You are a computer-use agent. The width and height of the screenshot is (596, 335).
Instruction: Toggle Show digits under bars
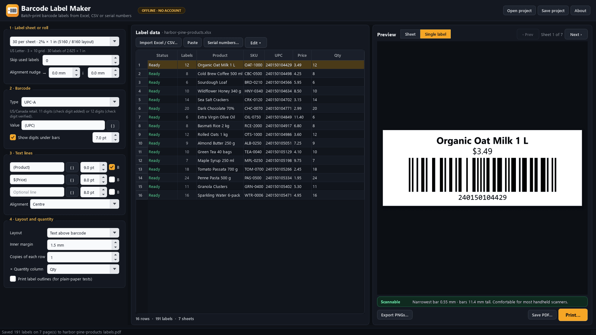point(13,137)
